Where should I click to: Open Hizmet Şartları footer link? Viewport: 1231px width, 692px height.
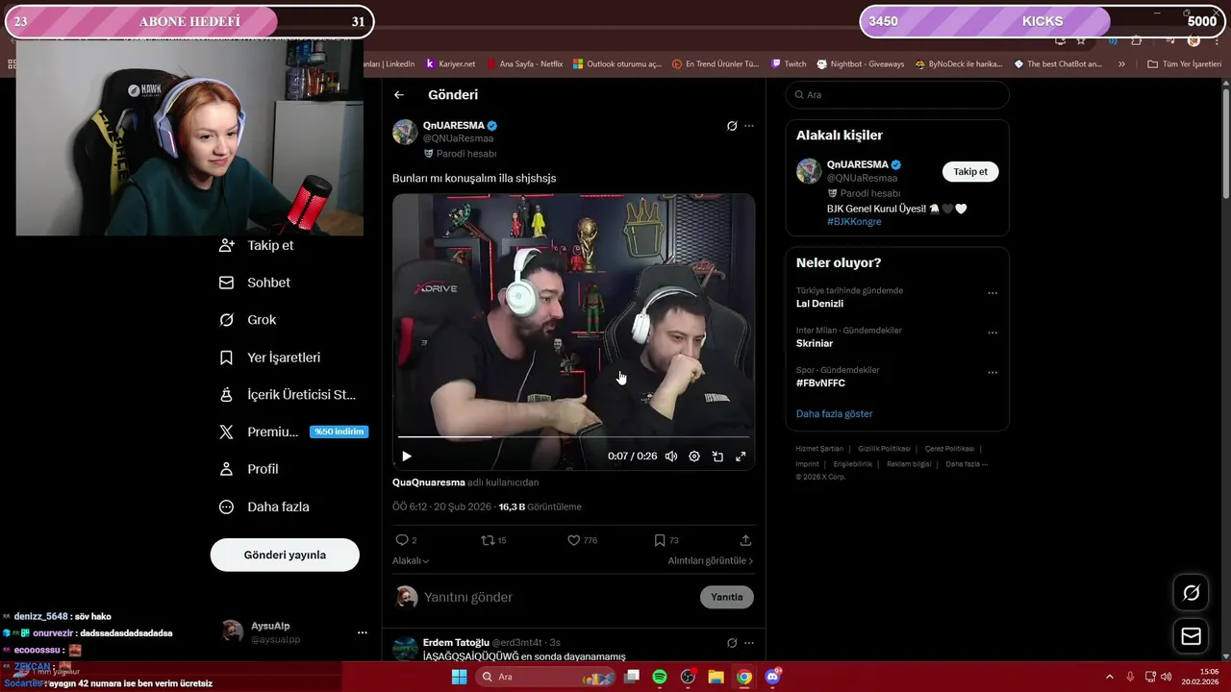(819, 449)
